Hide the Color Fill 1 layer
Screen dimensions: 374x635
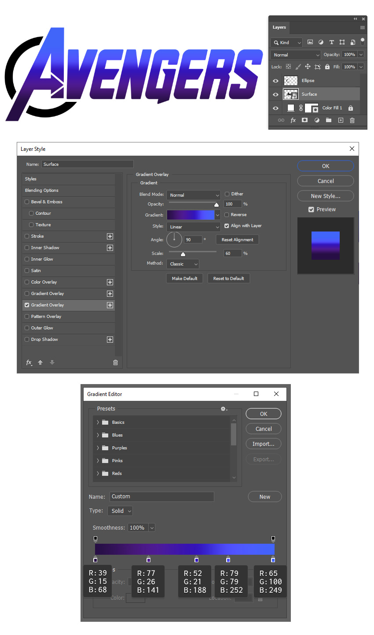(x=275, y=108)
